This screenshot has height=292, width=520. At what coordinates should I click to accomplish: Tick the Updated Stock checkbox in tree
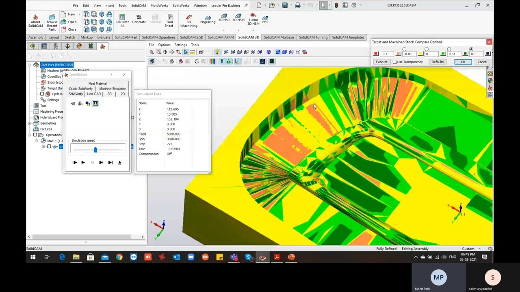pyautogui.click(x=42, y=94)
